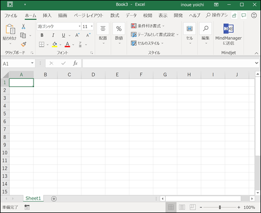Open the File (ファイル) tab
This screenshot has width=261, height=213.
[11, 15]
